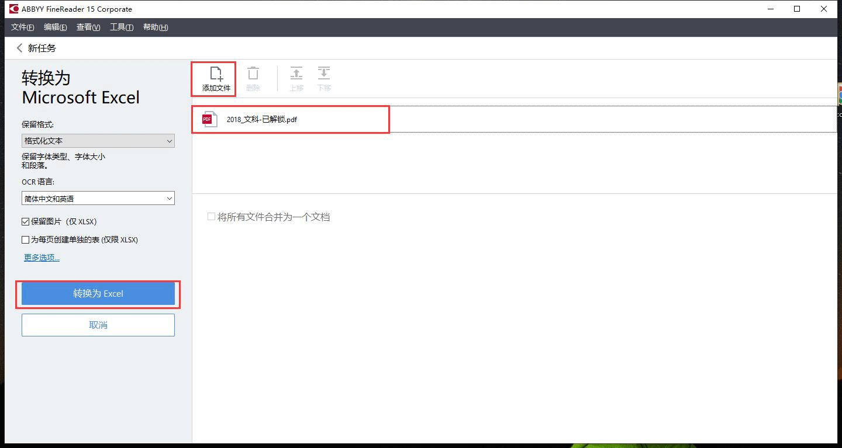Open the 更多选项... link
This screenshot has width=842, height=448.
[x=42, y=258]
